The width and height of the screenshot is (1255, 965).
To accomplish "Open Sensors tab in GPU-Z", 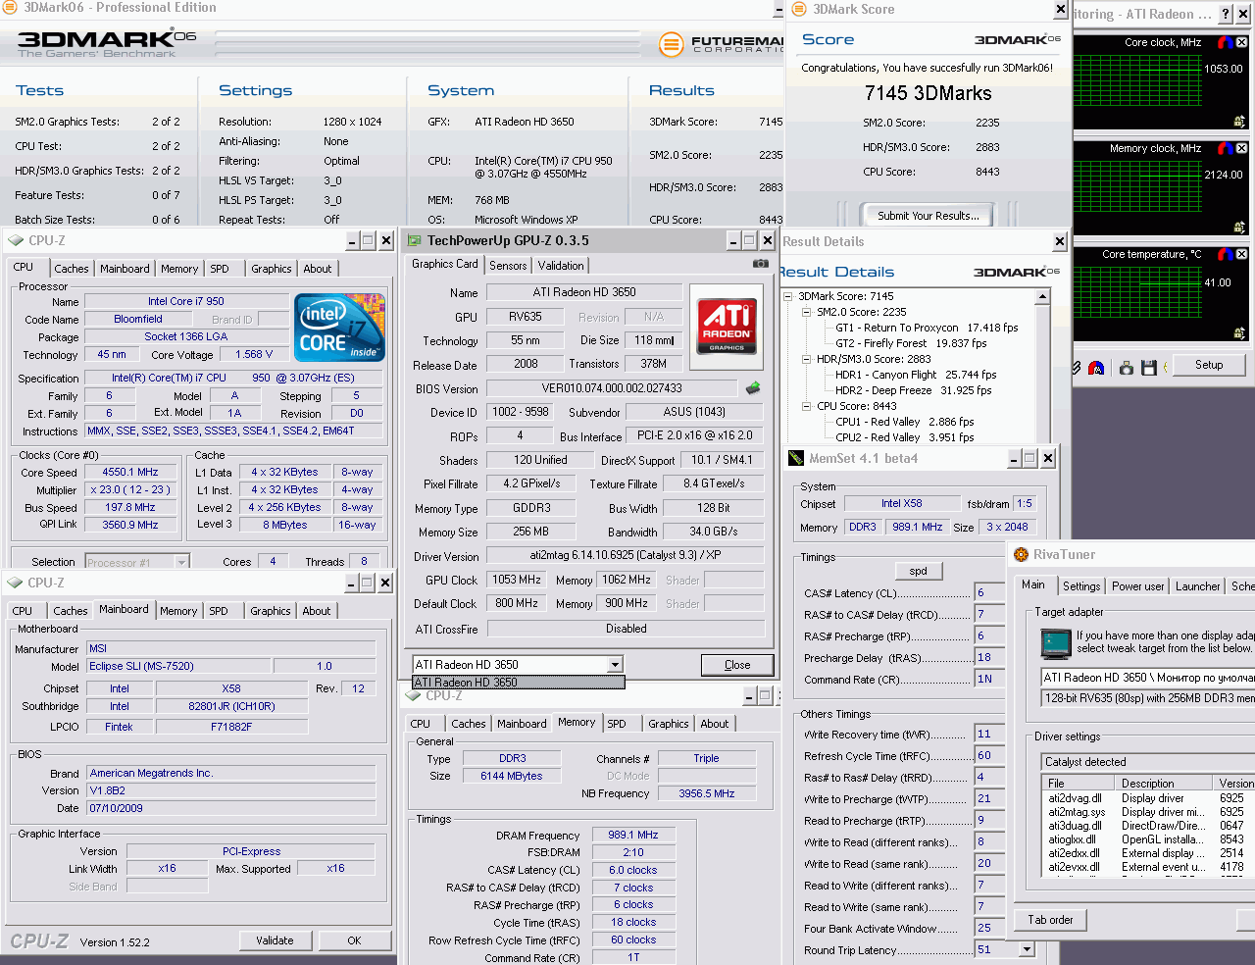I will coord(508,266).
